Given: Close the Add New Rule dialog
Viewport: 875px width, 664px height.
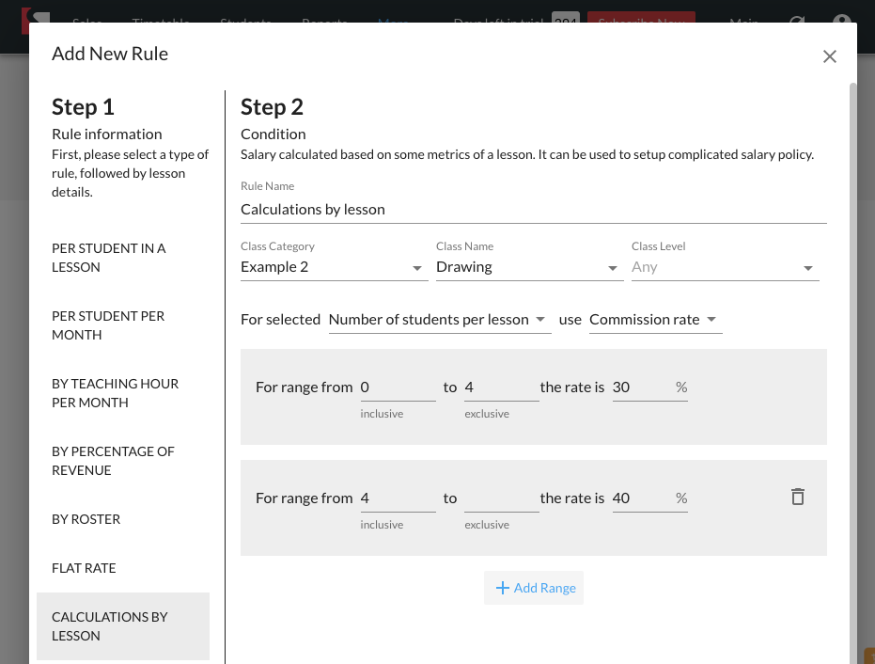Looking at the screenshot, I should pos(829,56).
